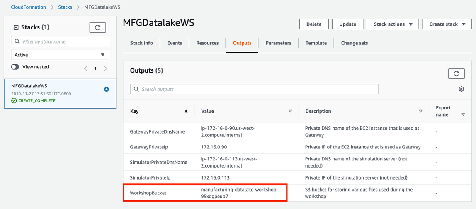Sort by Export name column arrow

[463, 114]
